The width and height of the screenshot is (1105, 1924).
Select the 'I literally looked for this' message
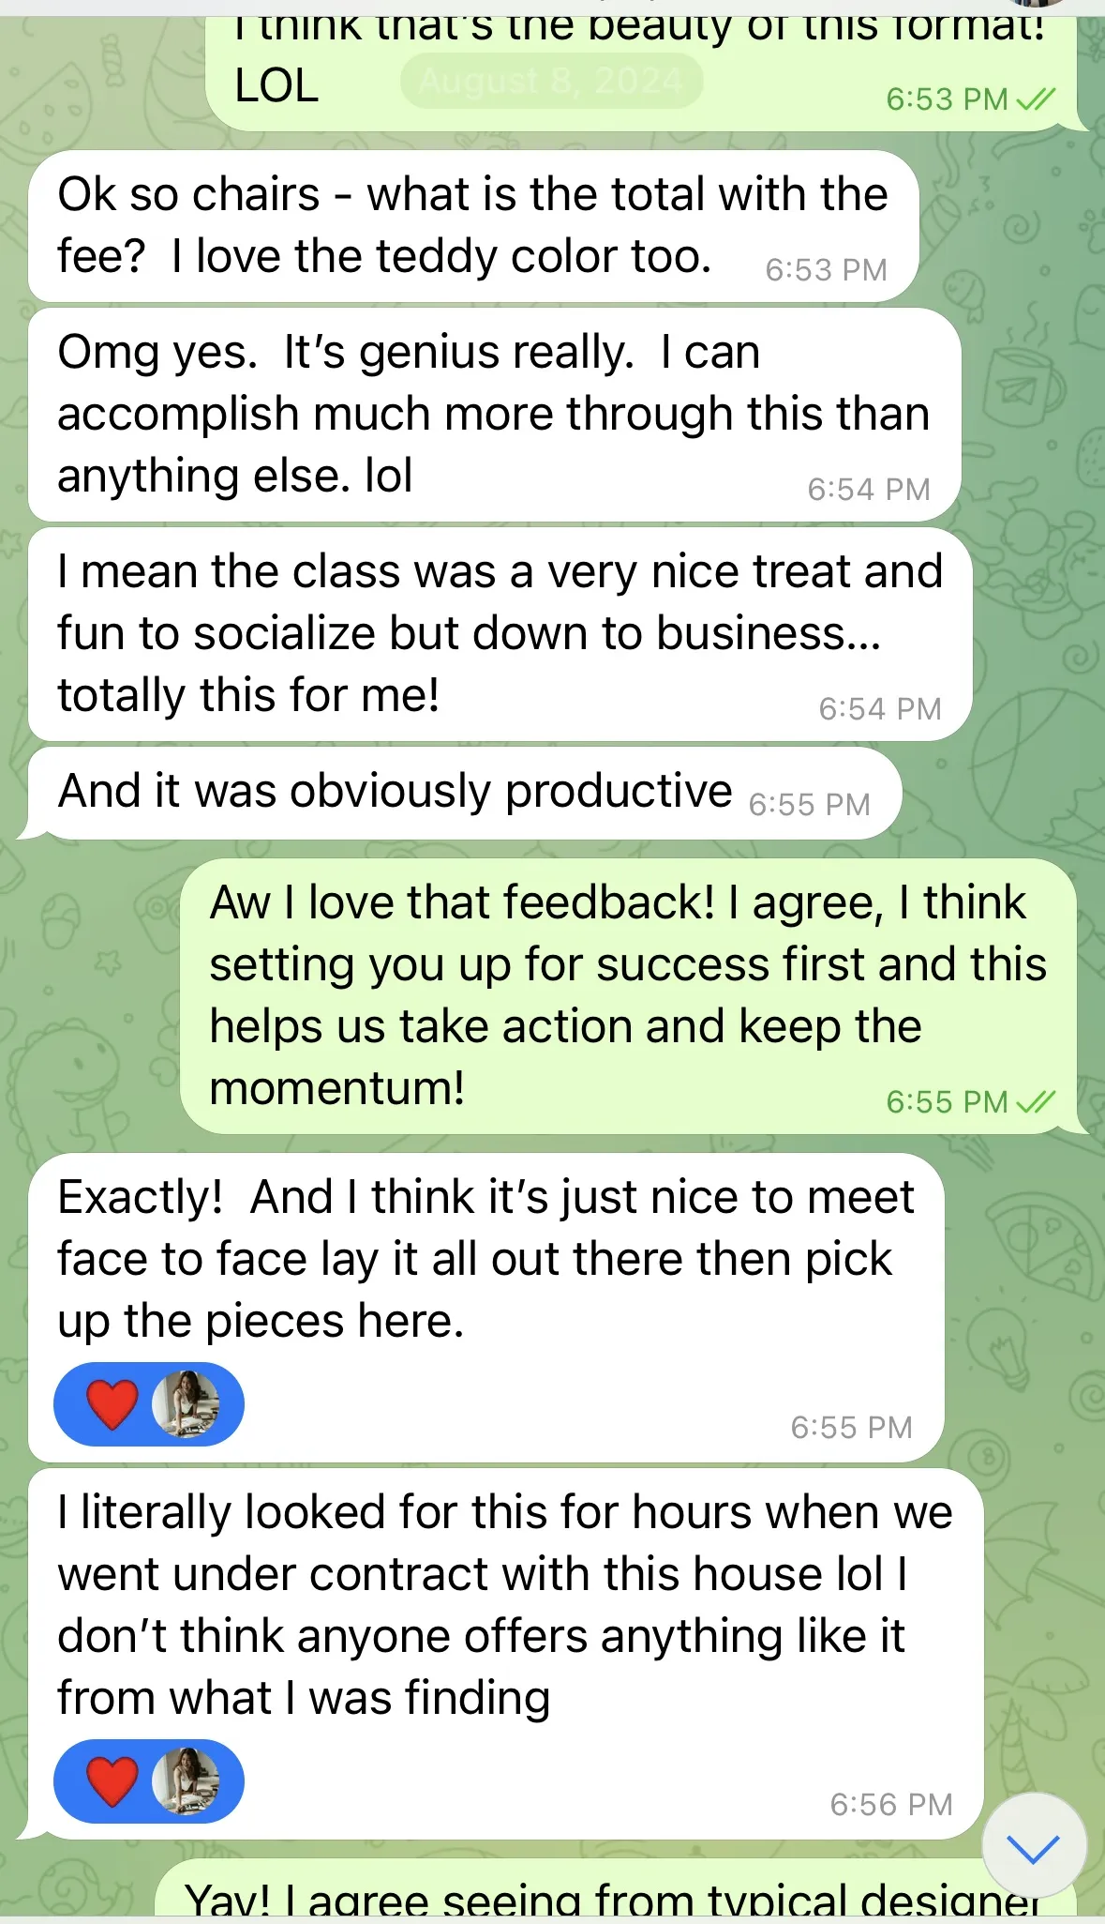[506, 1654]
